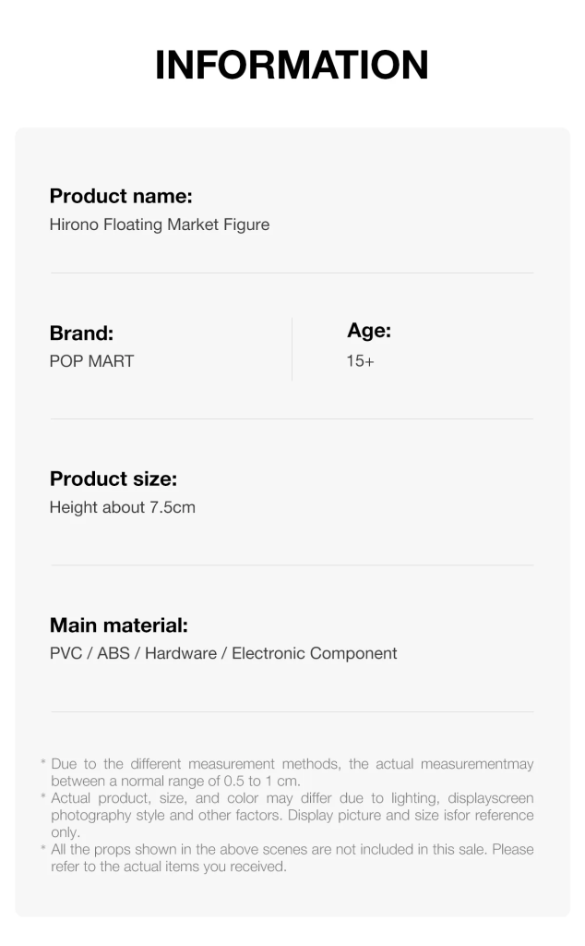Click the divider line below the product name
Image resolution: width=585 pixels, height=946 pixels.
292,273
